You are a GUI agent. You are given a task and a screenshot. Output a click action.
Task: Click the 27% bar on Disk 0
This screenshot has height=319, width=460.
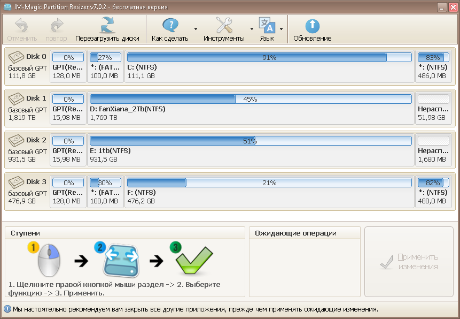[x=106, y=57]
